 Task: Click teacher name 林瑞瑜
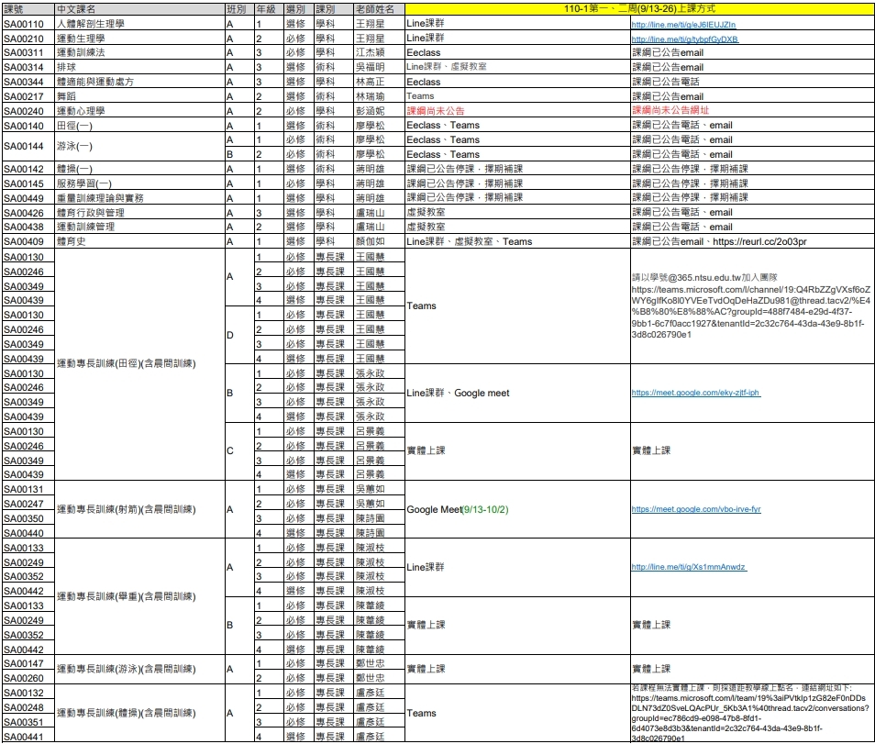pos(371,96)
